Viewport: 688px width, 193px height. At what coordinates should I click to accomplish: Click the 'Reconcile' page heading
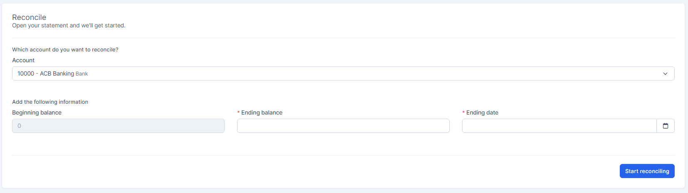coord(29,17)
